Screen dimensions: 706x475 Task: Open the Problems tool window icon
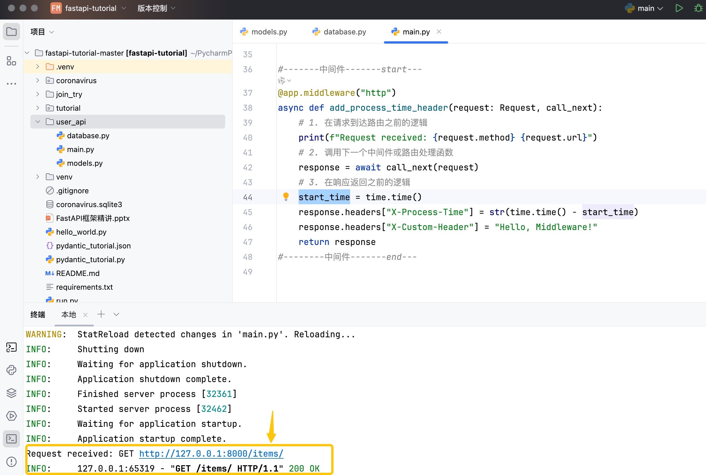point(11,462)
